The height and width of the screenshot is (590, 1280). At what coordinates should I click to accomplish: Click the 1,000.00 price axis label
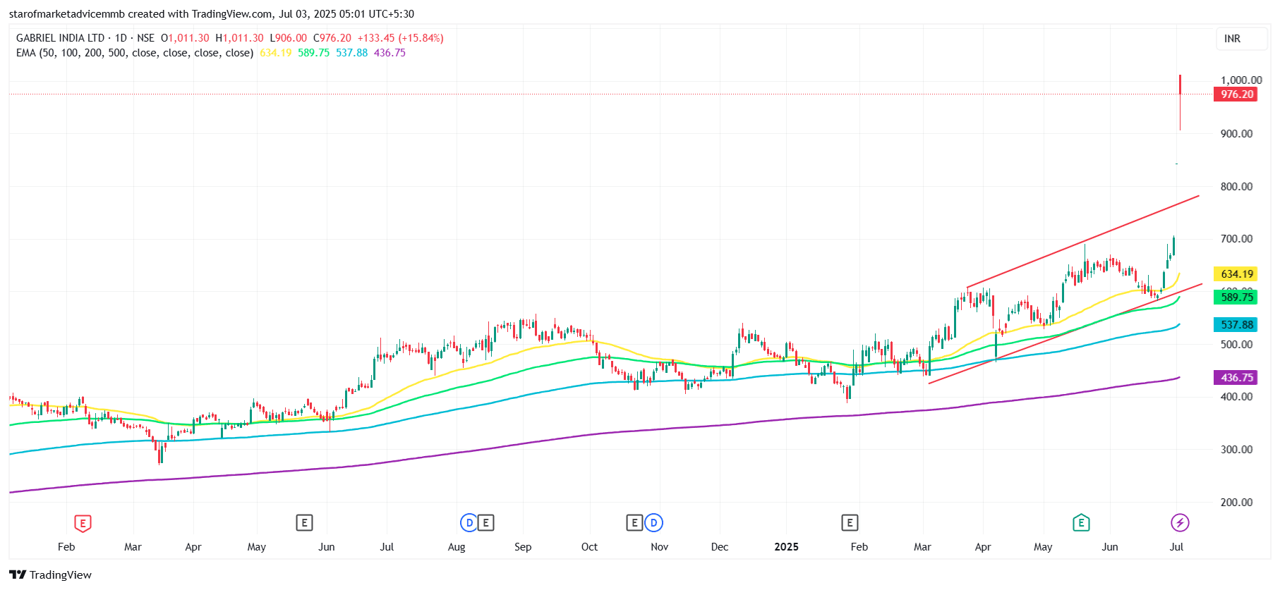[x=1241, y=80]
